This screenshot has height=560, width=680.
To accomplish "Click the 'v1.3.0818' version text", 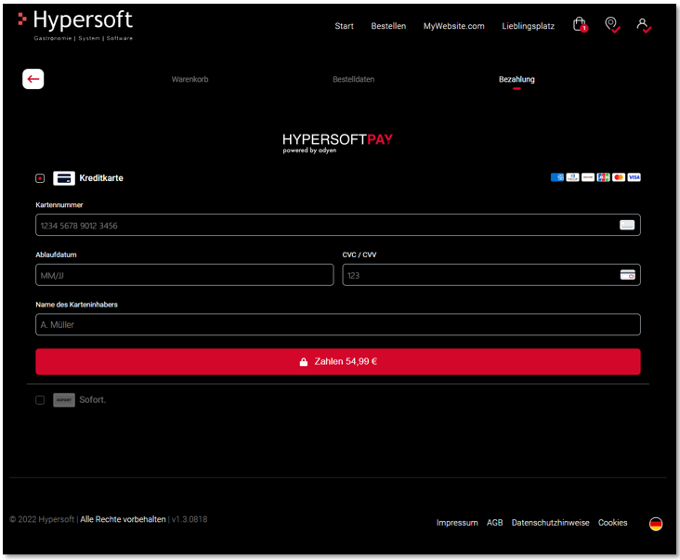I will click(190, 519).
